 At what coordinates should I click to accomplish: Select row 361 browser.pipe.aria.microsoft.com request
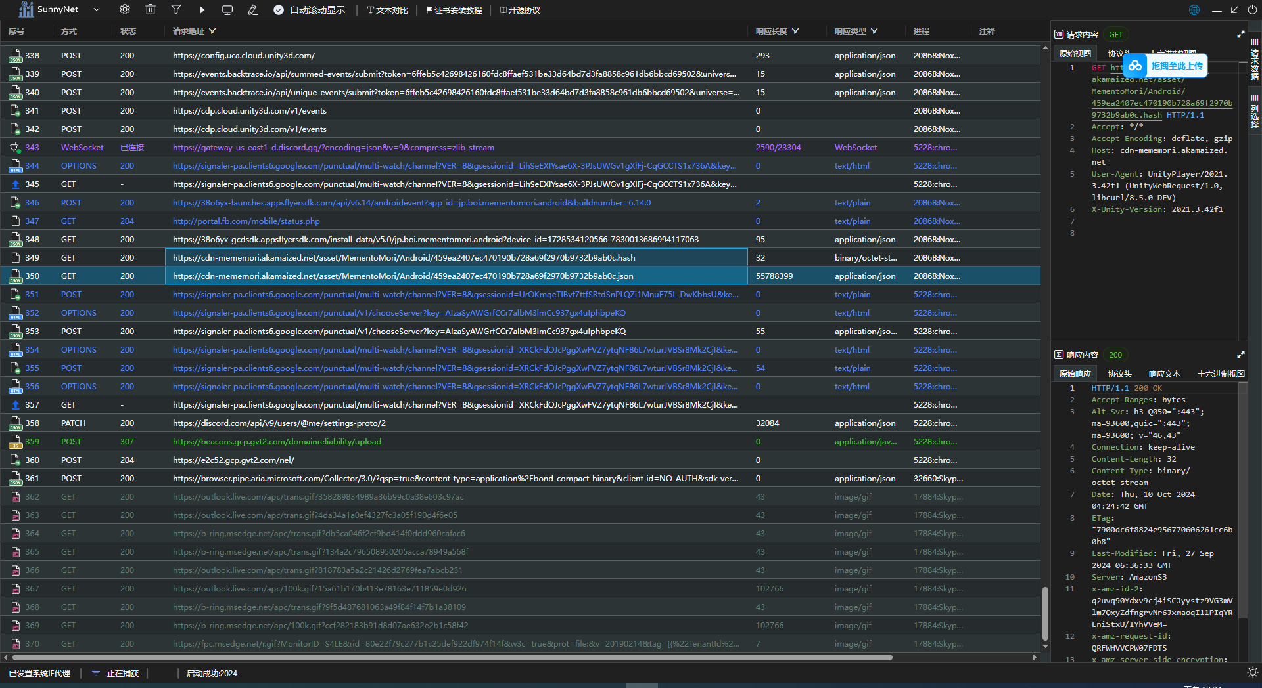520,479
